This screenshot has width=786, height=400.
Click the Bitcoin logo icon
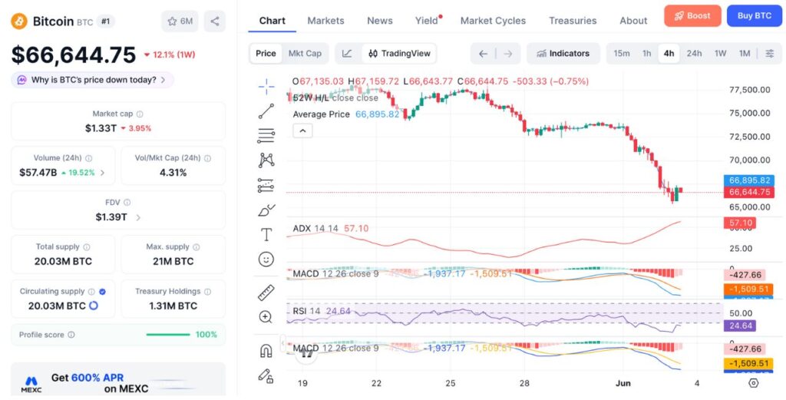(x=19, y=21)
